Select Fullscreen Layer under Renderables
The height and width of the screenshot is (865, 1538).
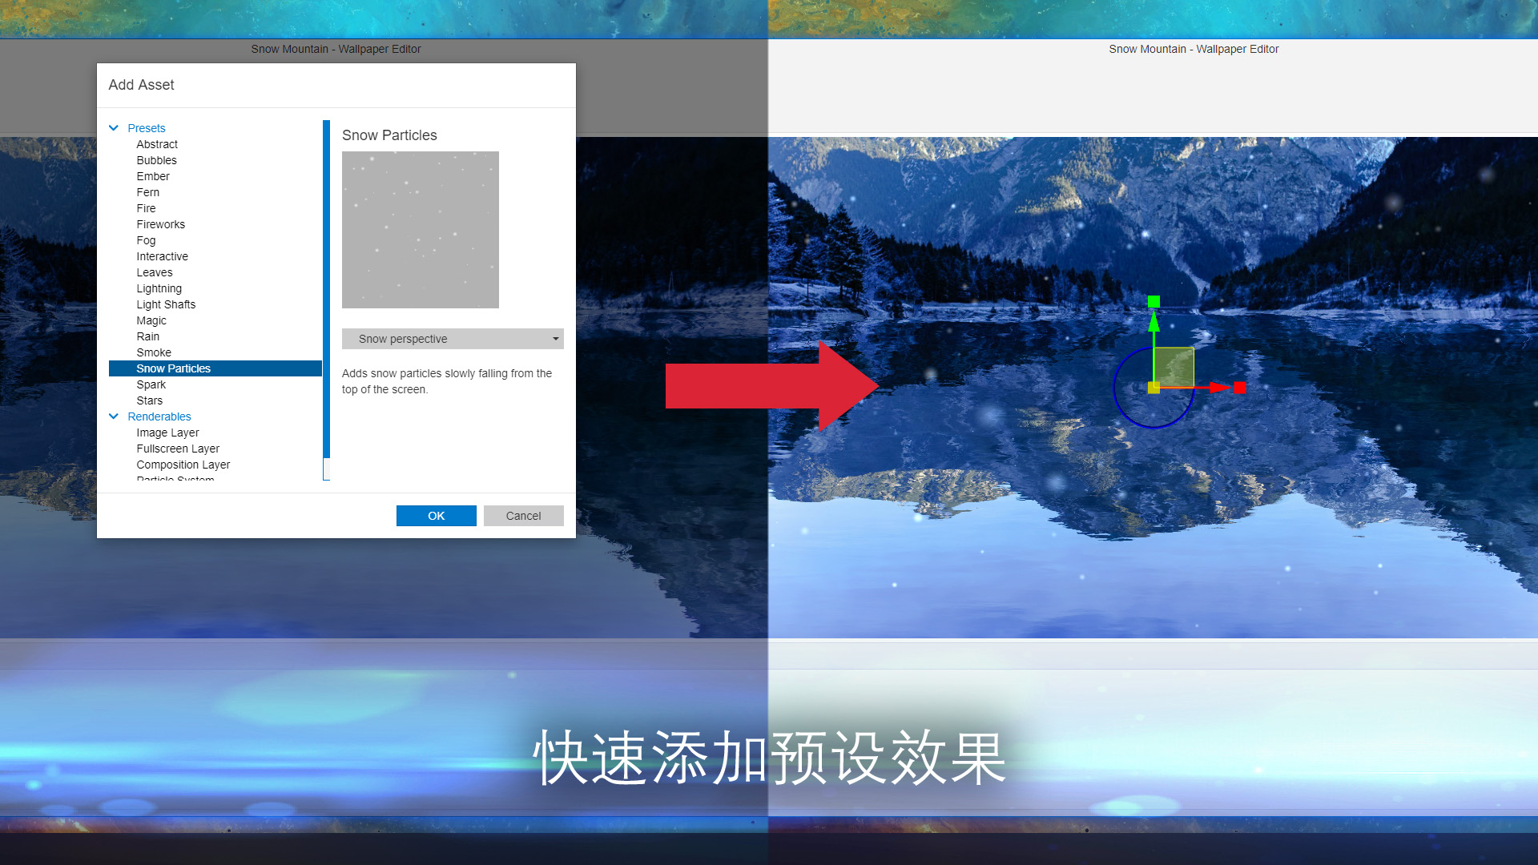coord(179,448)
